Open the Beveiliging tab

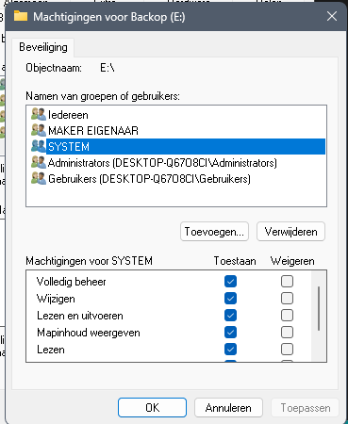pyautogui.click(x=43, y=47)
